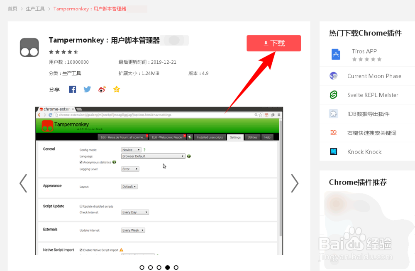Open the Config mode Novice dropdown
This screenshot has width=415, height=271.
click(x=131, y=150)
